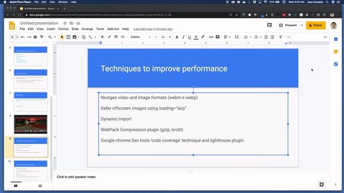Click the font size field
The width and height of the screenshot is (344, 193).
(163, 37)
